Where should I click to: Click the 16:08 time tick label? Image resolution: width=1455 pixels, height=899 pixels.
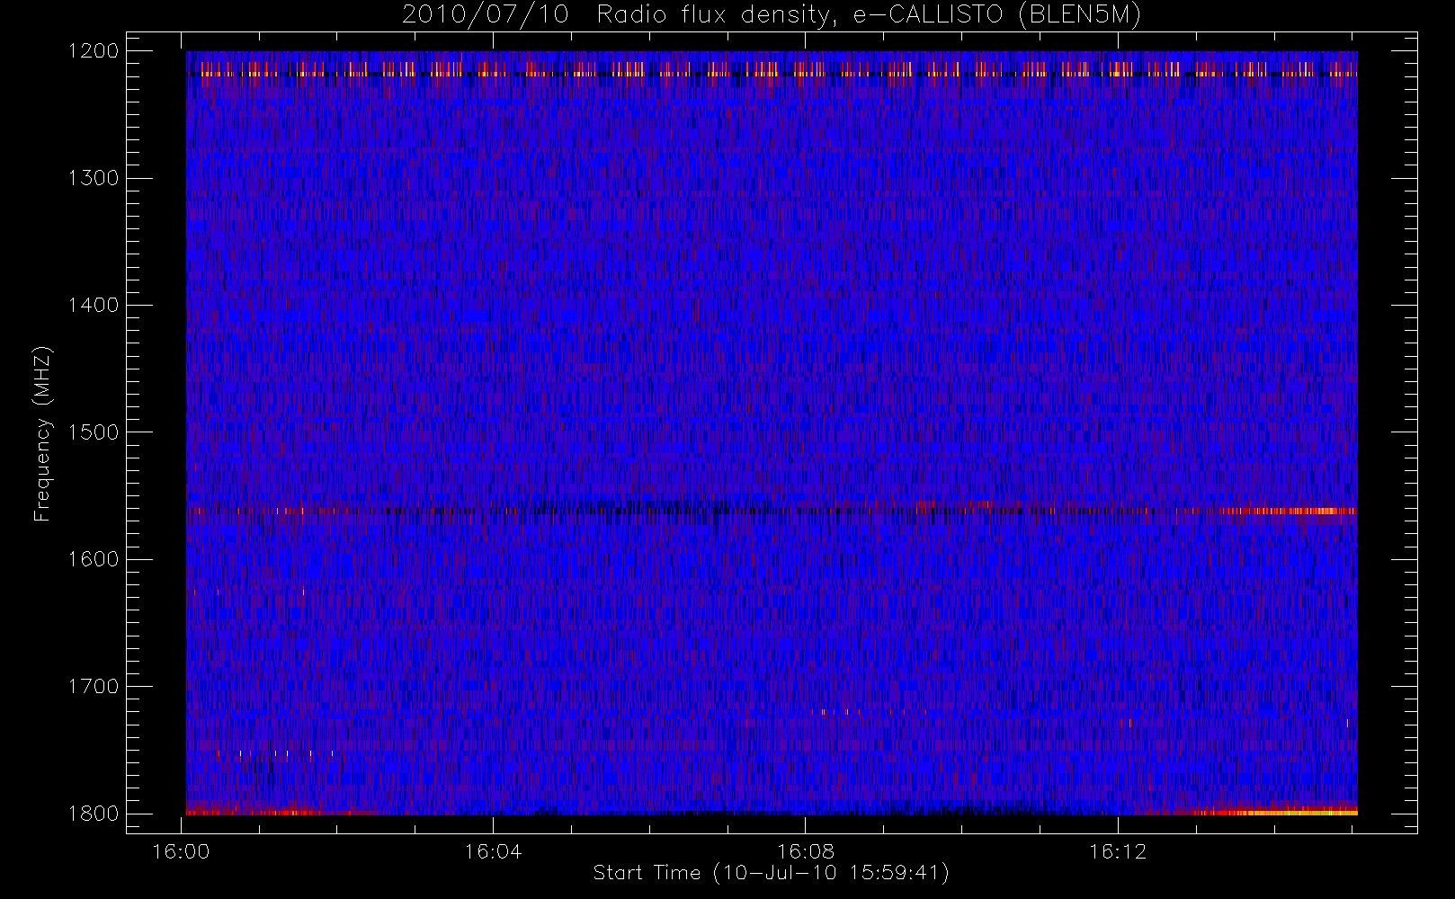[x=806, y=851]
